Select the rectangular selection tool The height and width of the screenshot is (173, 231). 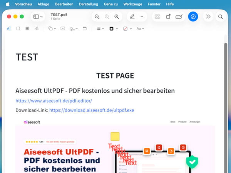click(x=18, y=28)
